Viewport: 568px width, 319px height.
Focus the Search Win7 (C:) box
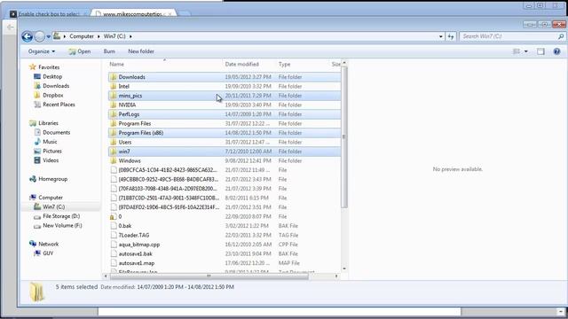[x=509, y=36]
